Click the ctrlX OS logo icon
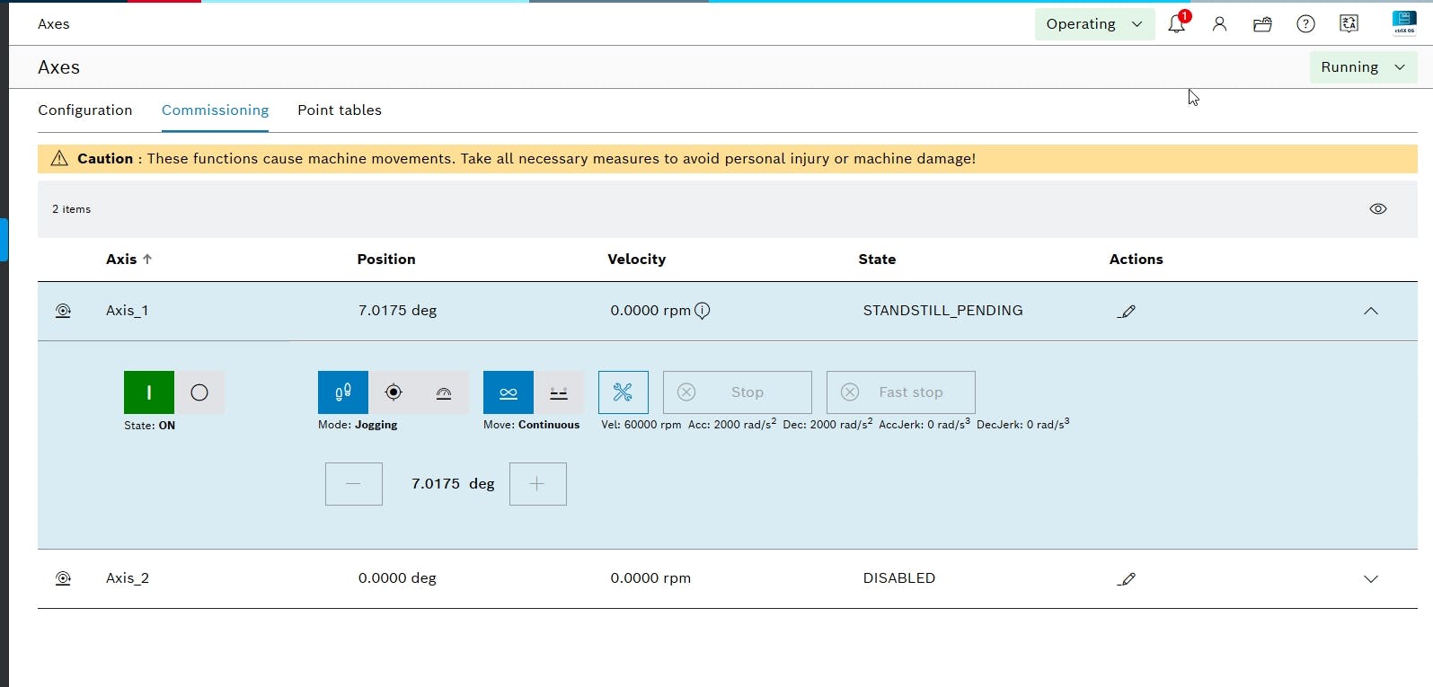The height and width of the screenshot is (687, 1433). (1403, 23)
